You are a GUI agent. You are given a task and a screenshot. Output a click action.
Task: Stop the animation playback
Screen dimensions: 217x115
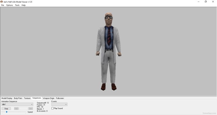click(x=6, y=109)
